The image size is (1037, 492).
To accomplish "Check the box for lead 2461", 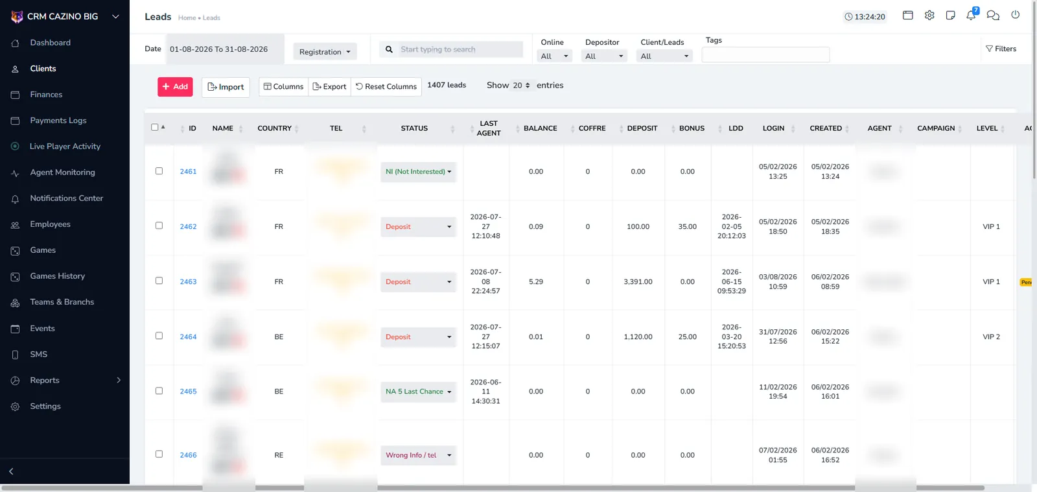I will 159,171.
